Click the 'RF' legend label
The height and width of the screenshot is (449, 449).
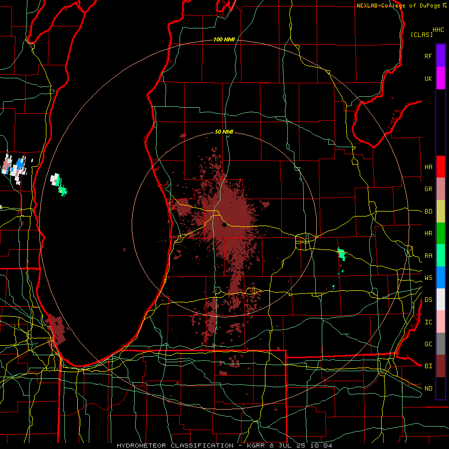[428, 56]
